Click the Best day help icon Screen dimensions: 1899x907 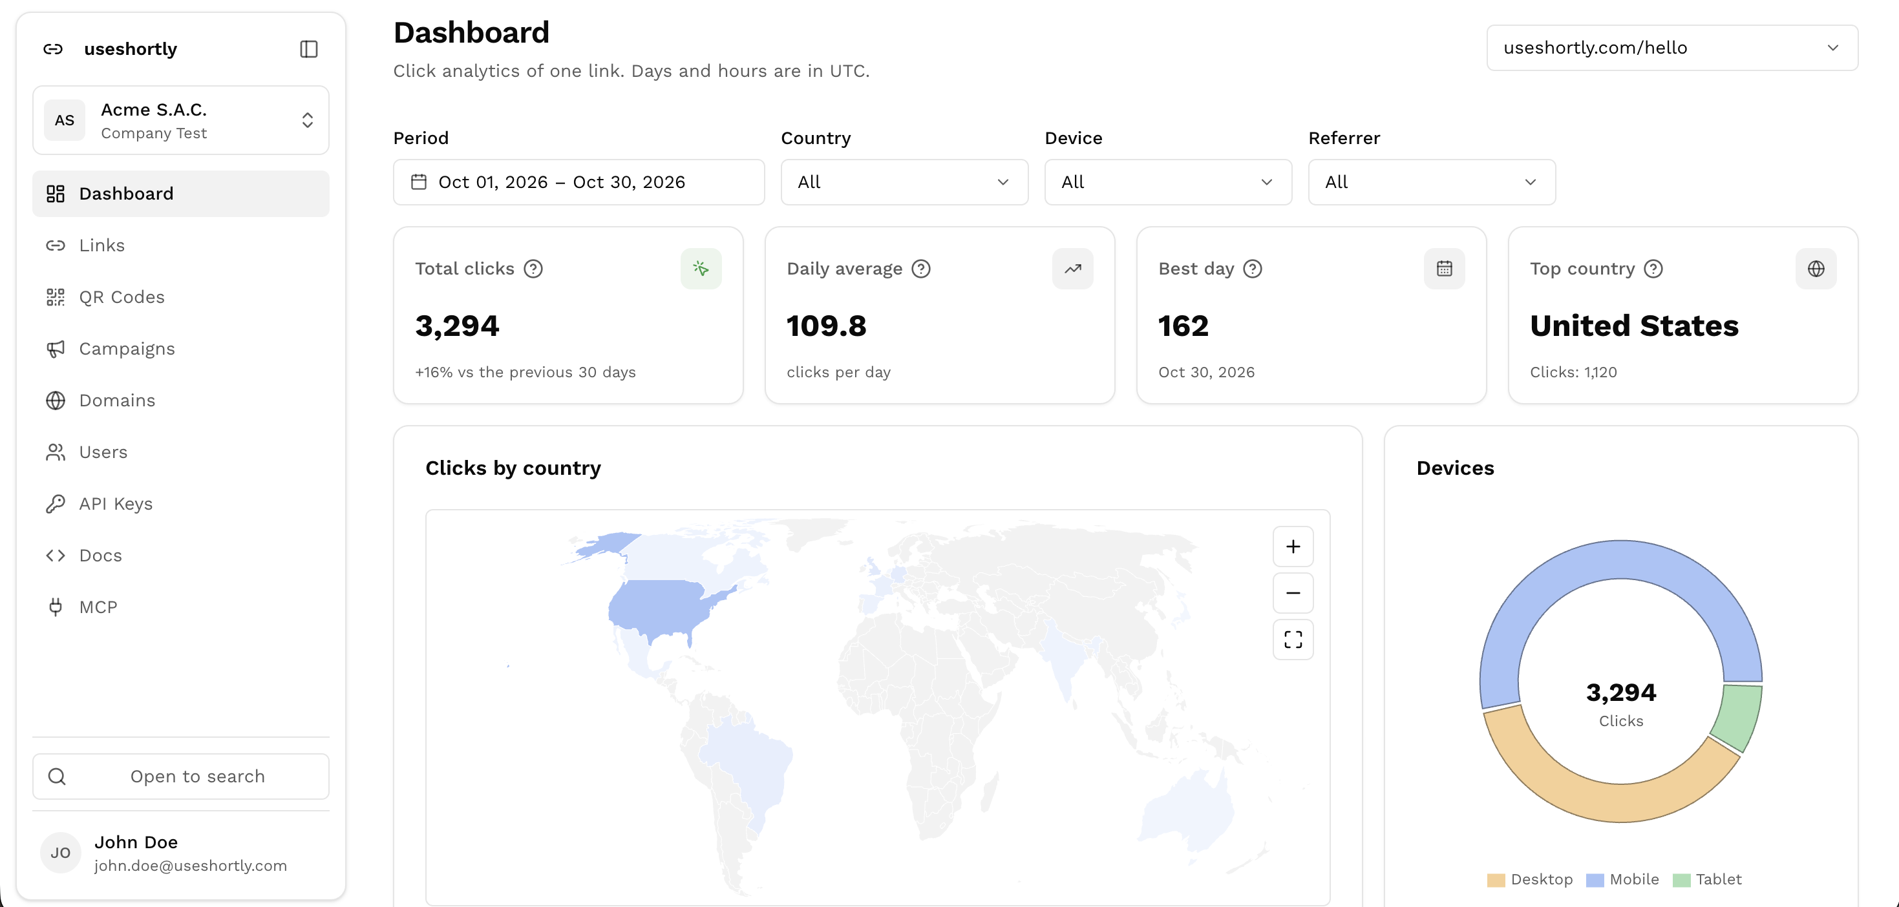[1253, 269]
